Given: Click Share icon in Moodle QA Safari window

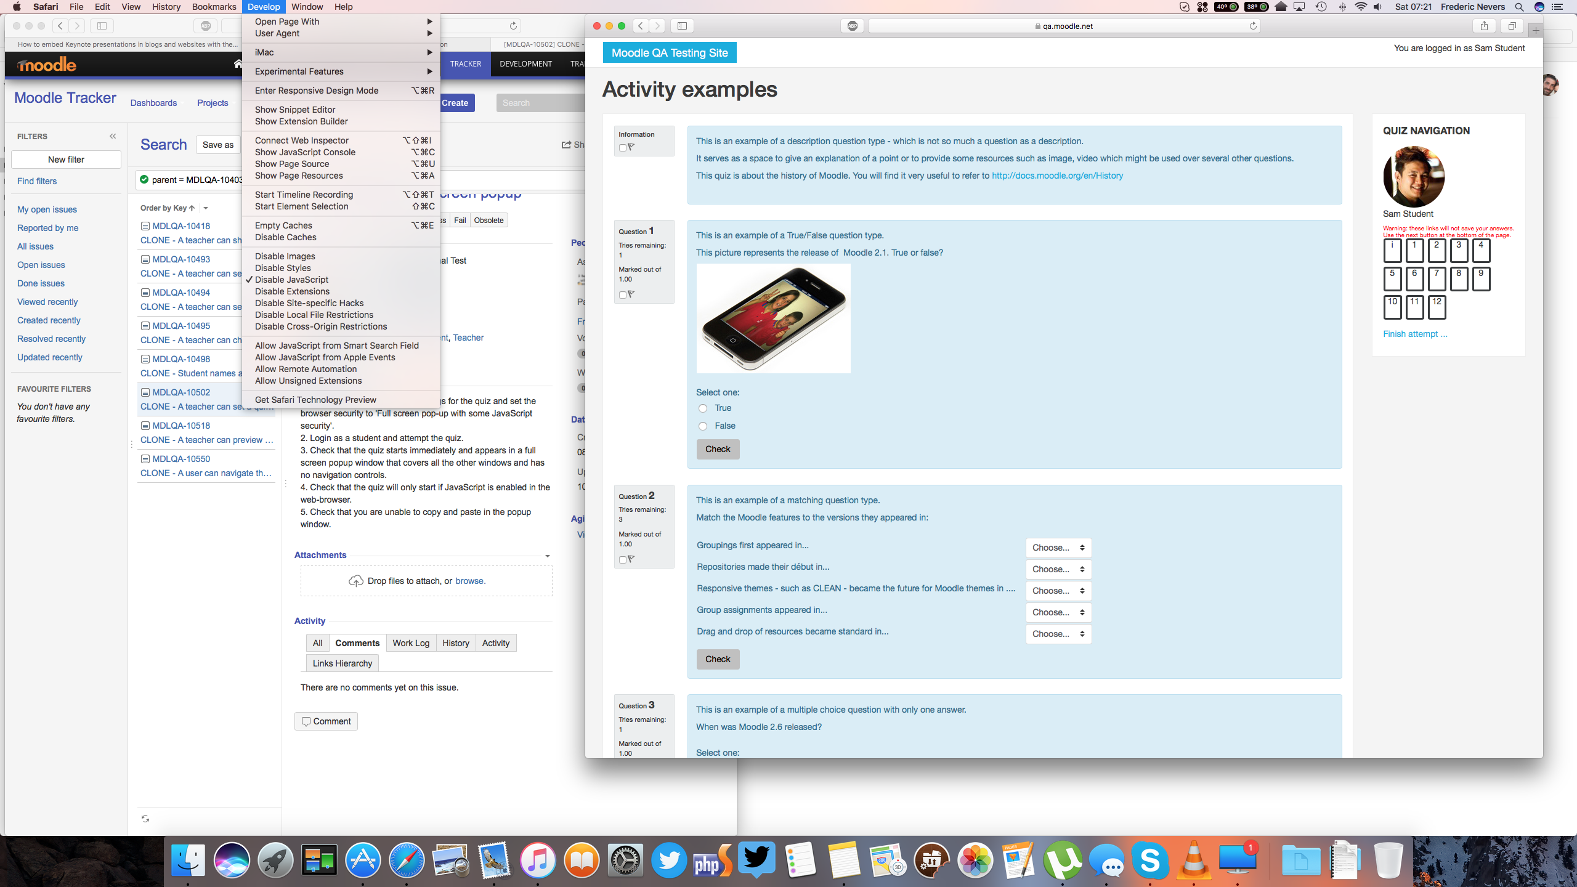Looking at the screenshot, I should click(1484, 26).
